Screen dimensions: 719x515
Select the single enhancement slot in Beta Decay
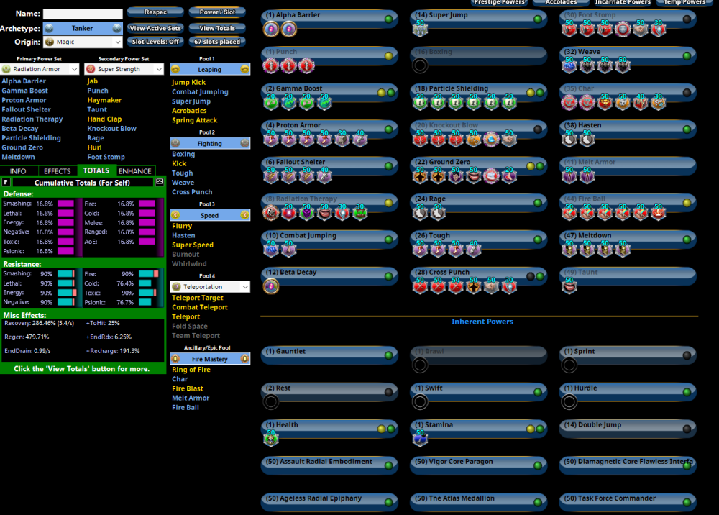271,286
